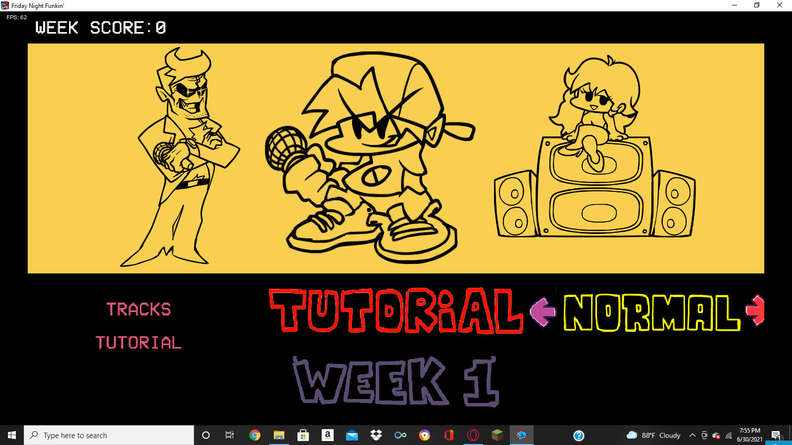This screenshot has height=445, width=792.
Task: Select the TUTORIAL track under TRACKS
Action: point(139,342)
